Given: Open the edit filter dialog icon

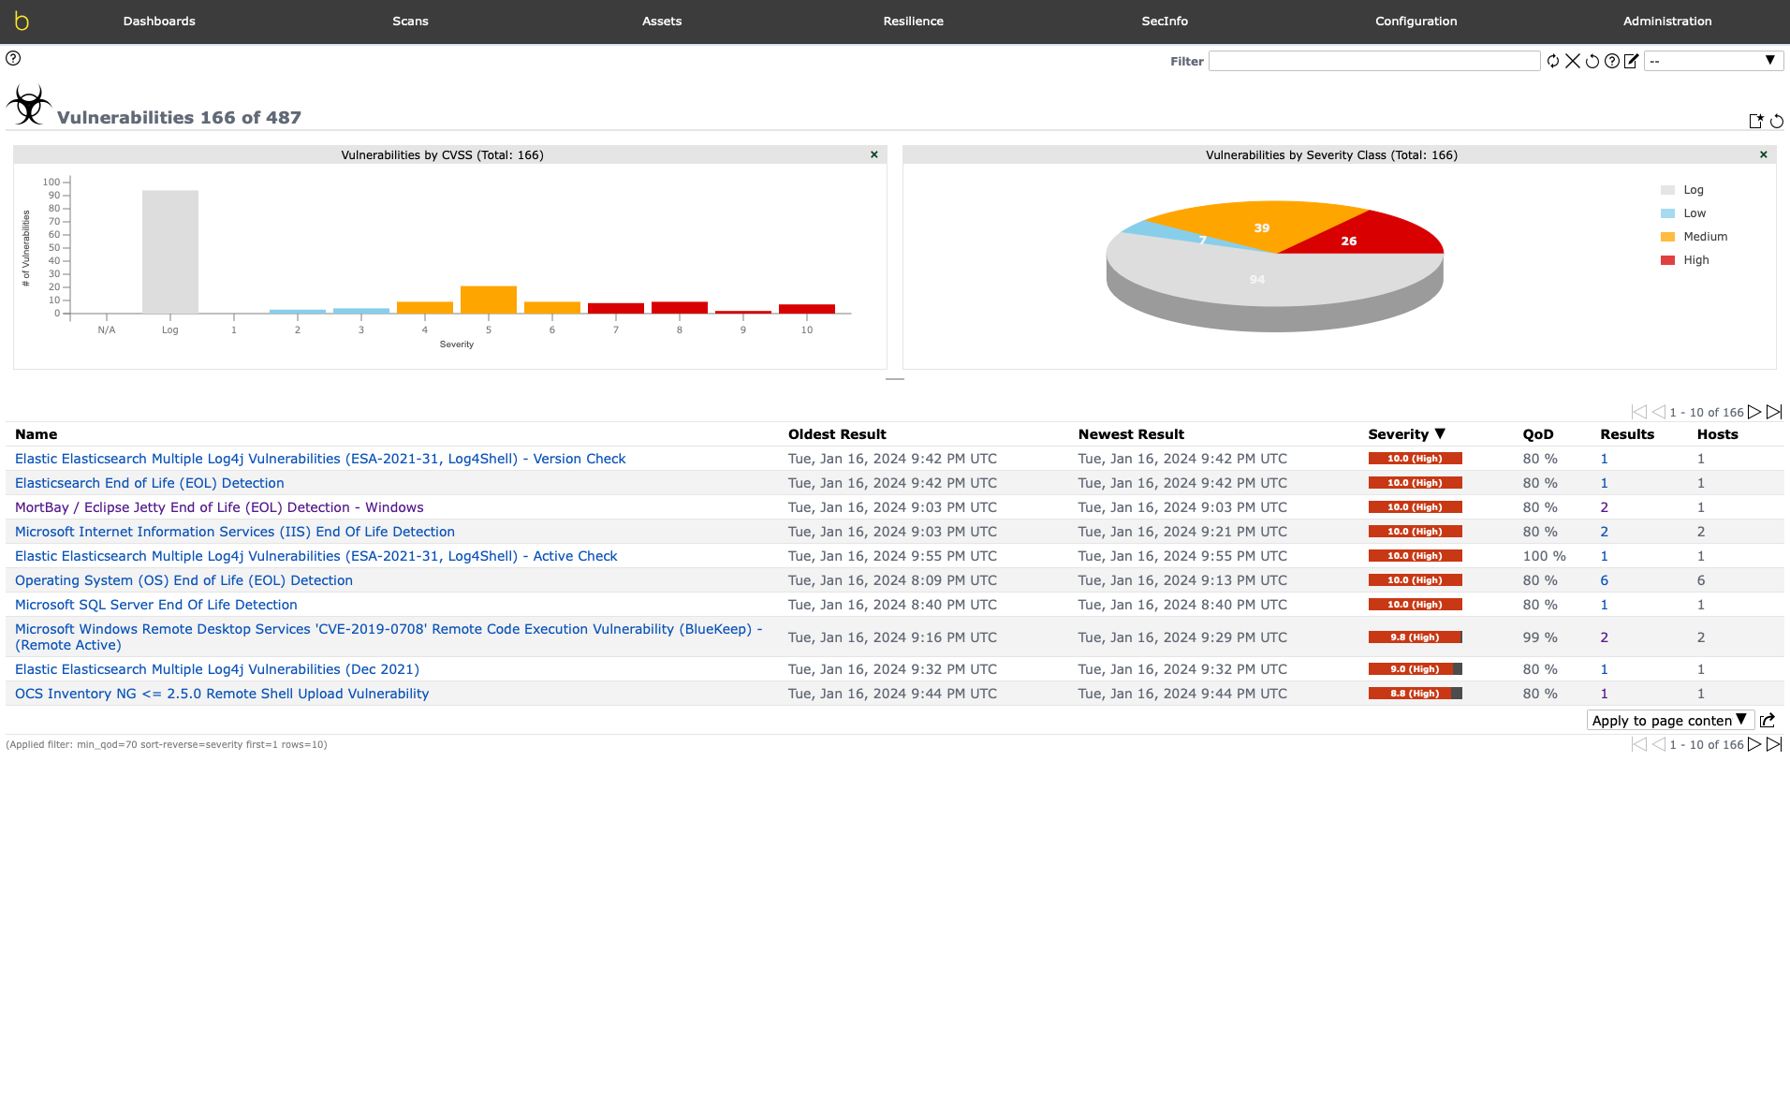Looking at the screenshot, I should point(1632,61).
